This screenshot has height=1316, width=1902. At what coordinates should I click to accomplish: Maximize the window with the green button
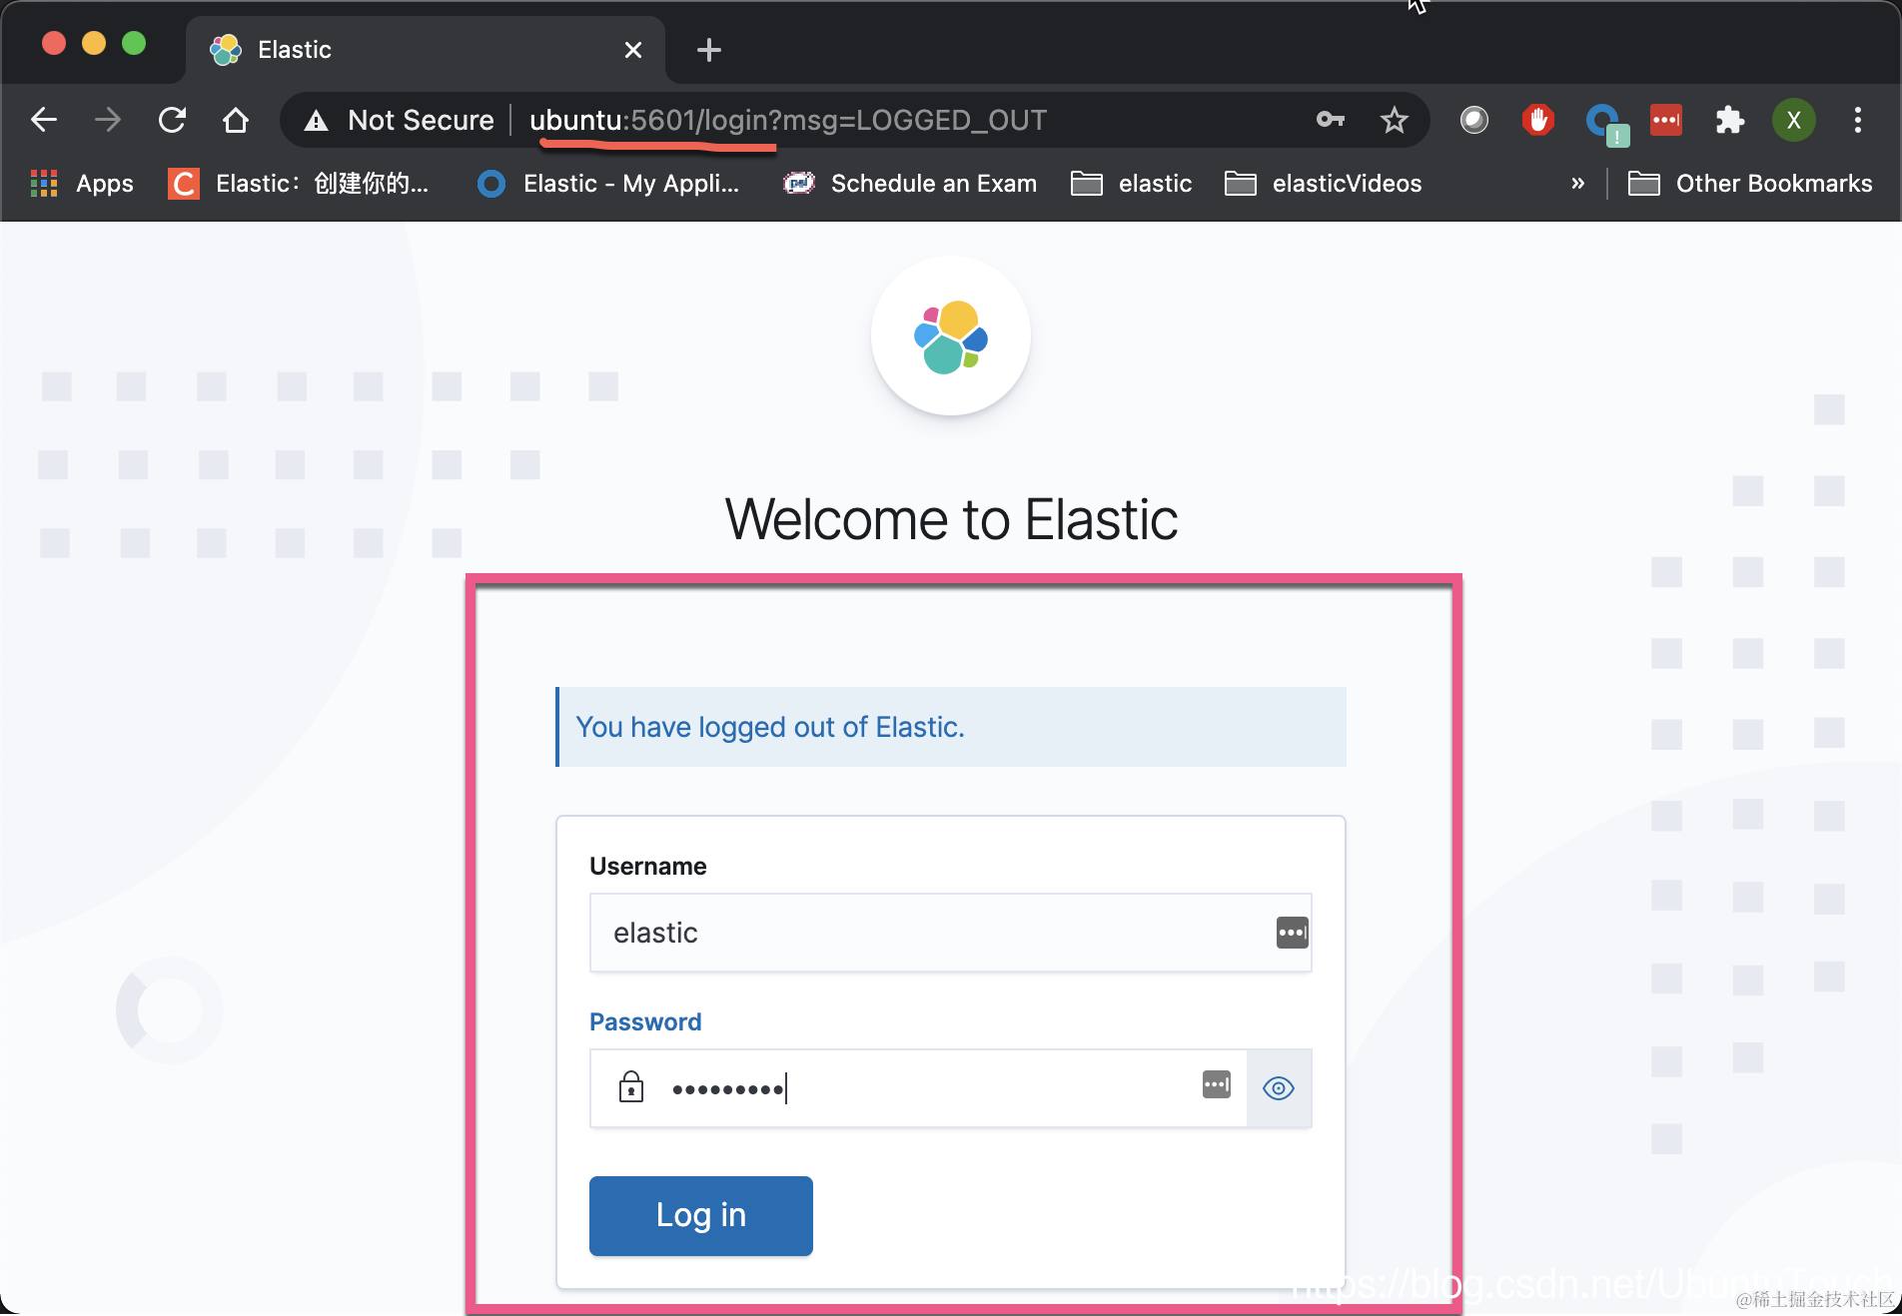[134, 43]
